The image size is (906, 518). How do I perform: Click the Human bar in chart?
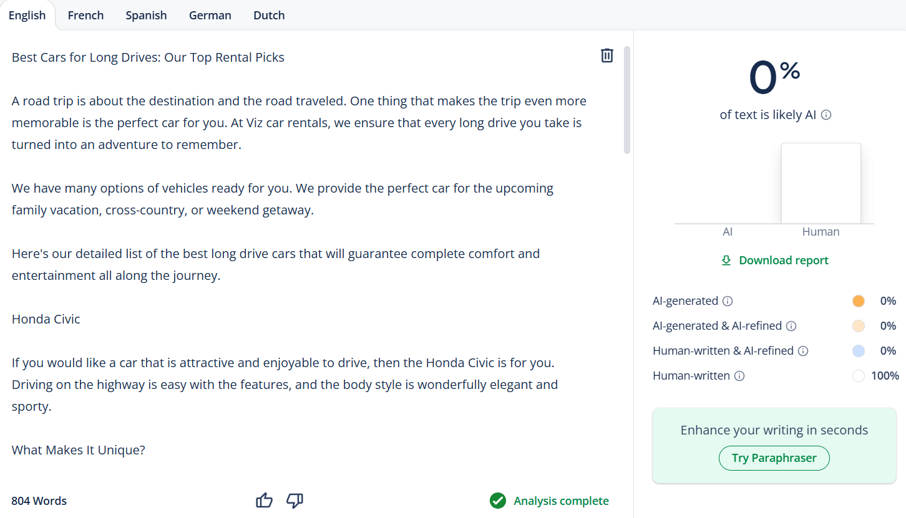pos(821,183)
